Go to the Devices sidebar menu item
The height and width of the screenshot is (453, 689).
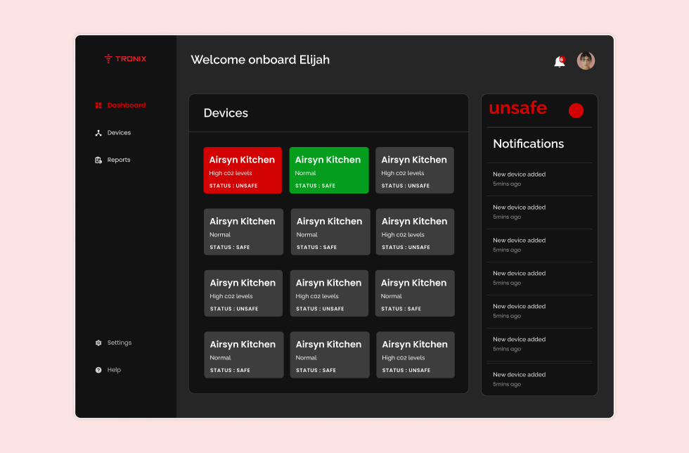119,133
